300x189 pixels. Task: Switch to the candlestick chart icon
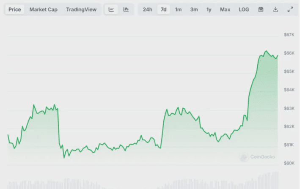pyautogui.click(x=126, y=9)
